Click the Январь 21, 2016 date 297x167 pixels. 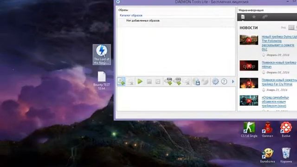pyautogui.click(x=277, y=90)
